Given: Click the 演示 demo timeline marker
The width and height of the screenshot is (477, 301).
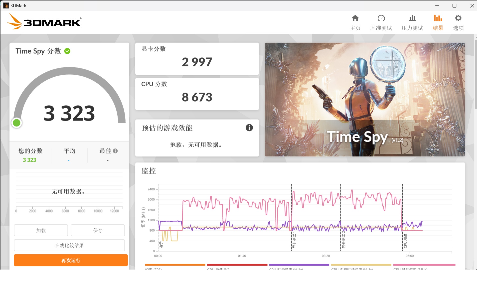Looking at the screenshot, I should tap(161, 245).
